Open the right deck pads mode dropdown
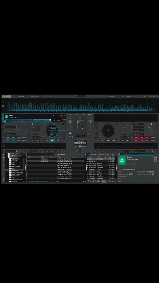159x283 pixels. (x=139, y=134)
